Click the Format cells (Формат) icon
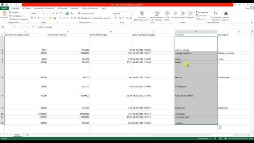The width and height of the screenshot is (254, 143). (190, 14)
